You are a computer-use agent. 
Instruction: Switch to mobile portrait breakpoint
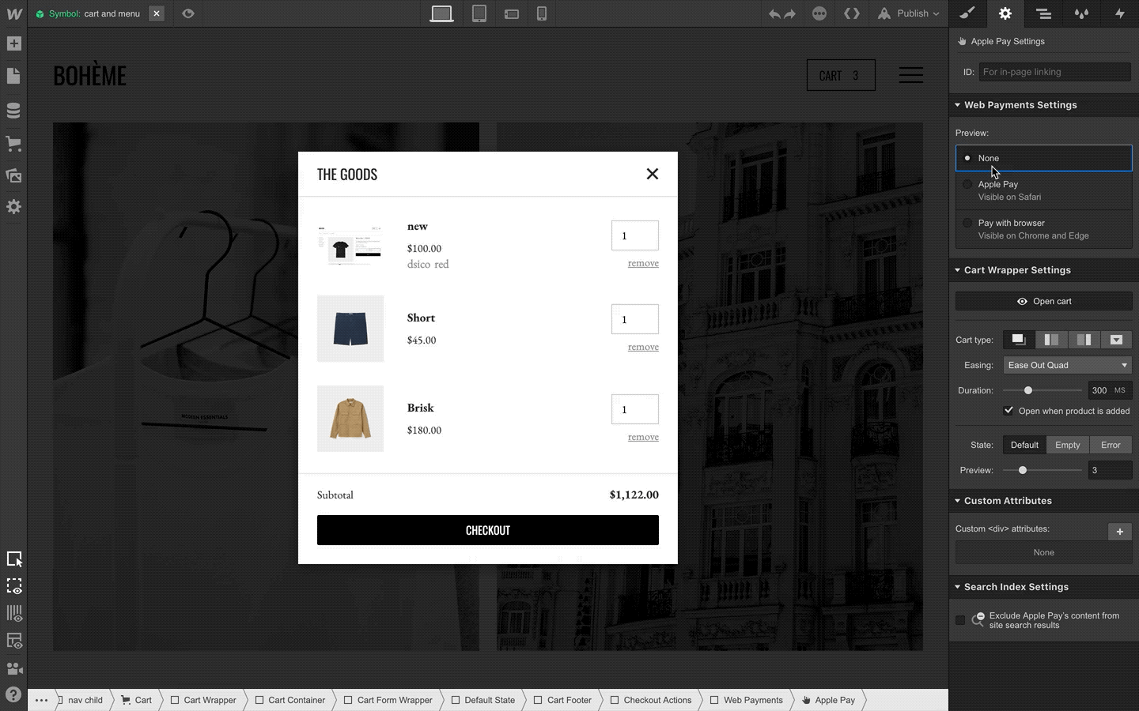click(542, 13)
